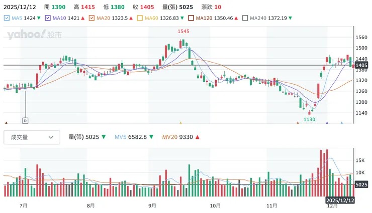372x213 pixels.
Task: Click the 2025/12/12 date tag on time axis
Action: (x=341, y=199)
